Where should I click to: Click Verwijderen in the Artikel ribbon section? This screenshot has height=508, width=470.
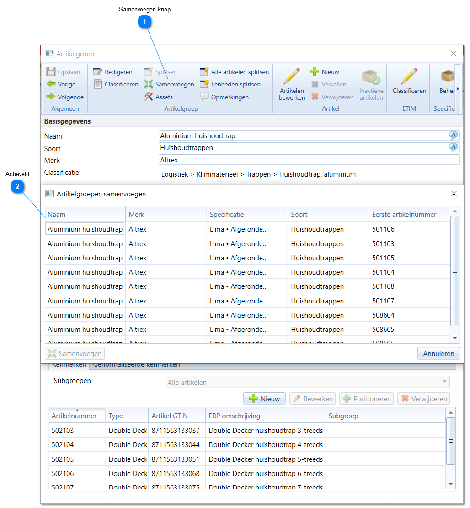click(332, 97)
